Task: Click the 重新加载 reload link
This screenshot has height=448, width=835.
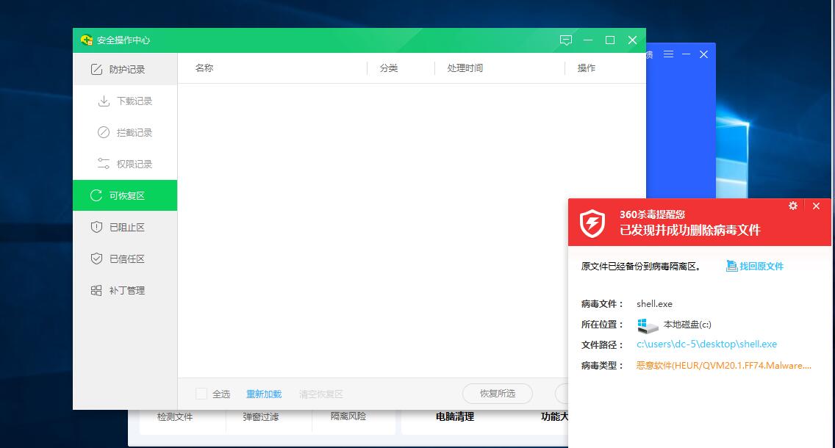Action: [264, 394]
